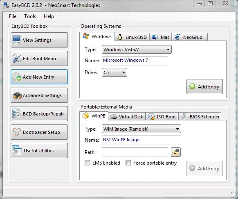The height and width of the screenshot is (199, 238).
Task: Click the Mac Finder icon on Mac tab
Action: pos(155,37)
